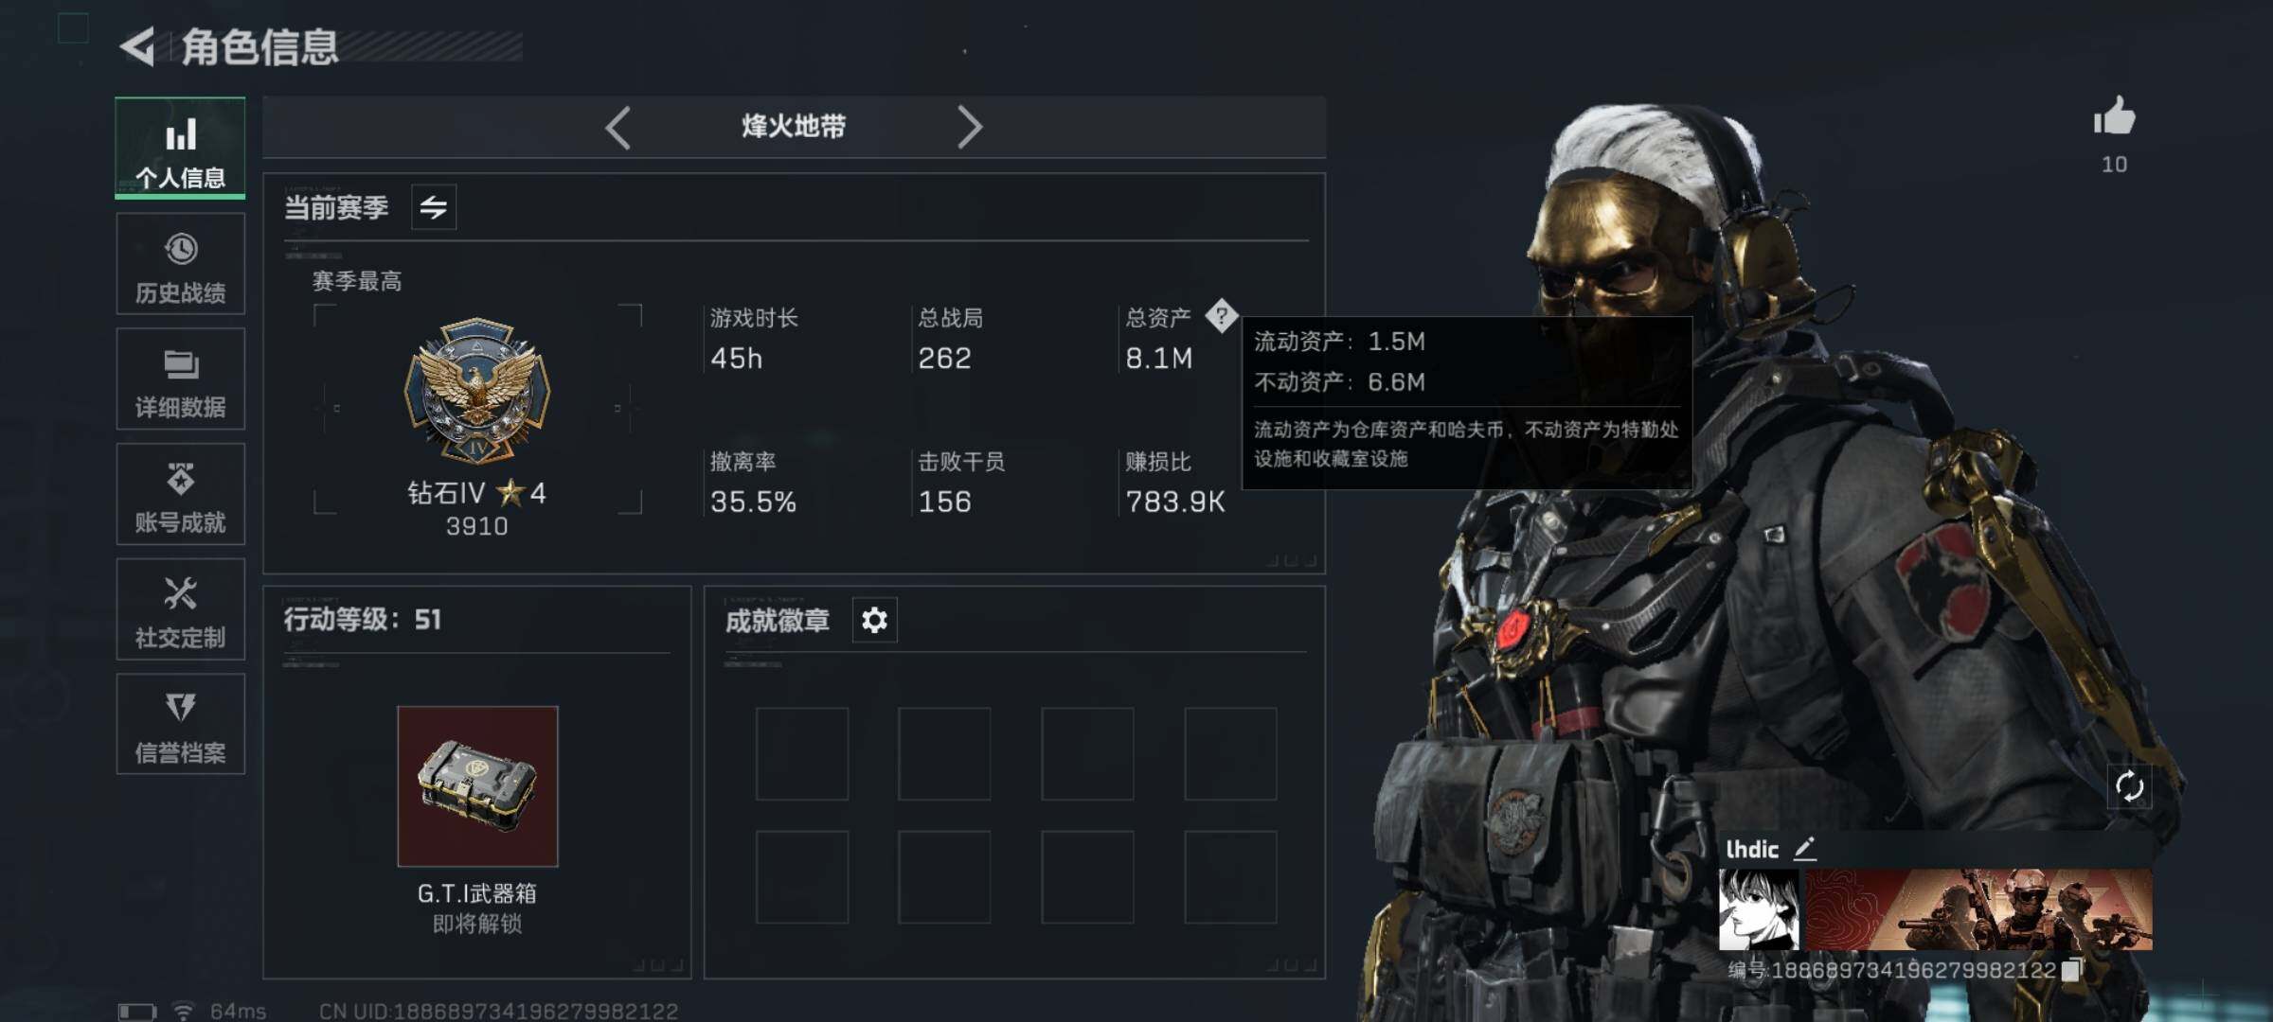Click the pencil icon next to lhdic
Image resolution: width=2273 pixels, height=1022 pixels.
pyautogui.click(x=1804, y=849)
